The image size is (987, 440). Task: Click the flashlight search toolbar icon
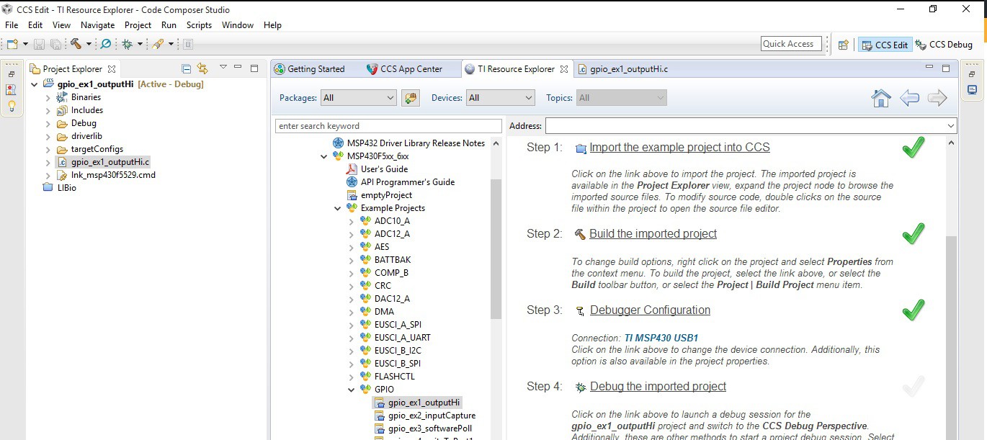click(x=158, y=44)
